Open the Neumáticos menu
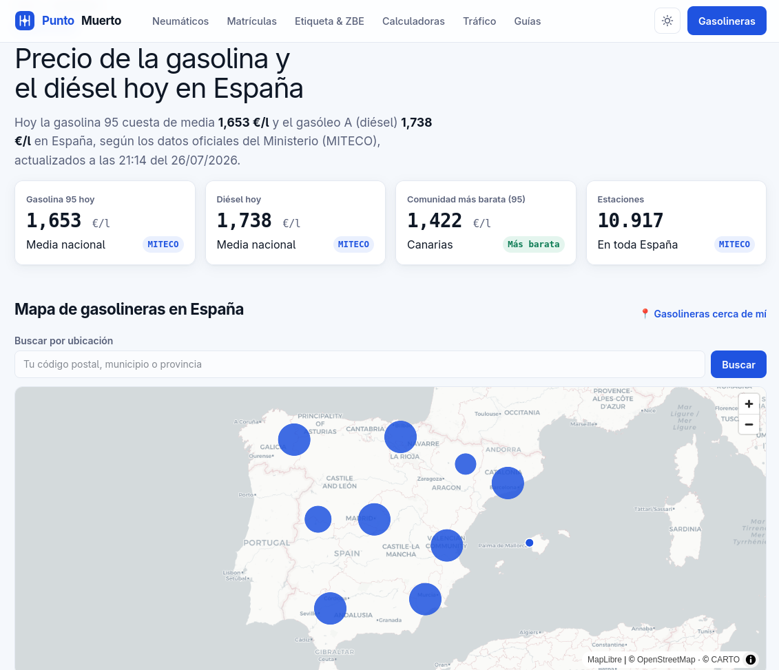The width and height of the screenshot is (779, 670). pyautogui.click(x=180, y=21)
